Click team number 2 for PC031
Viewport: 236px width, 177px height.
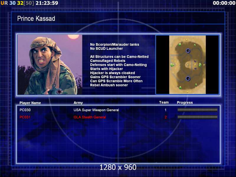[x=165, y=117]
